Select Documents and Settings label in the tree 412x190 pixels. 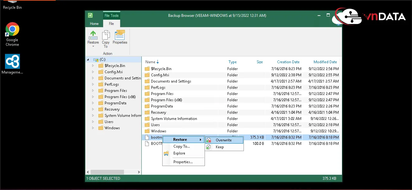point(123,78)
